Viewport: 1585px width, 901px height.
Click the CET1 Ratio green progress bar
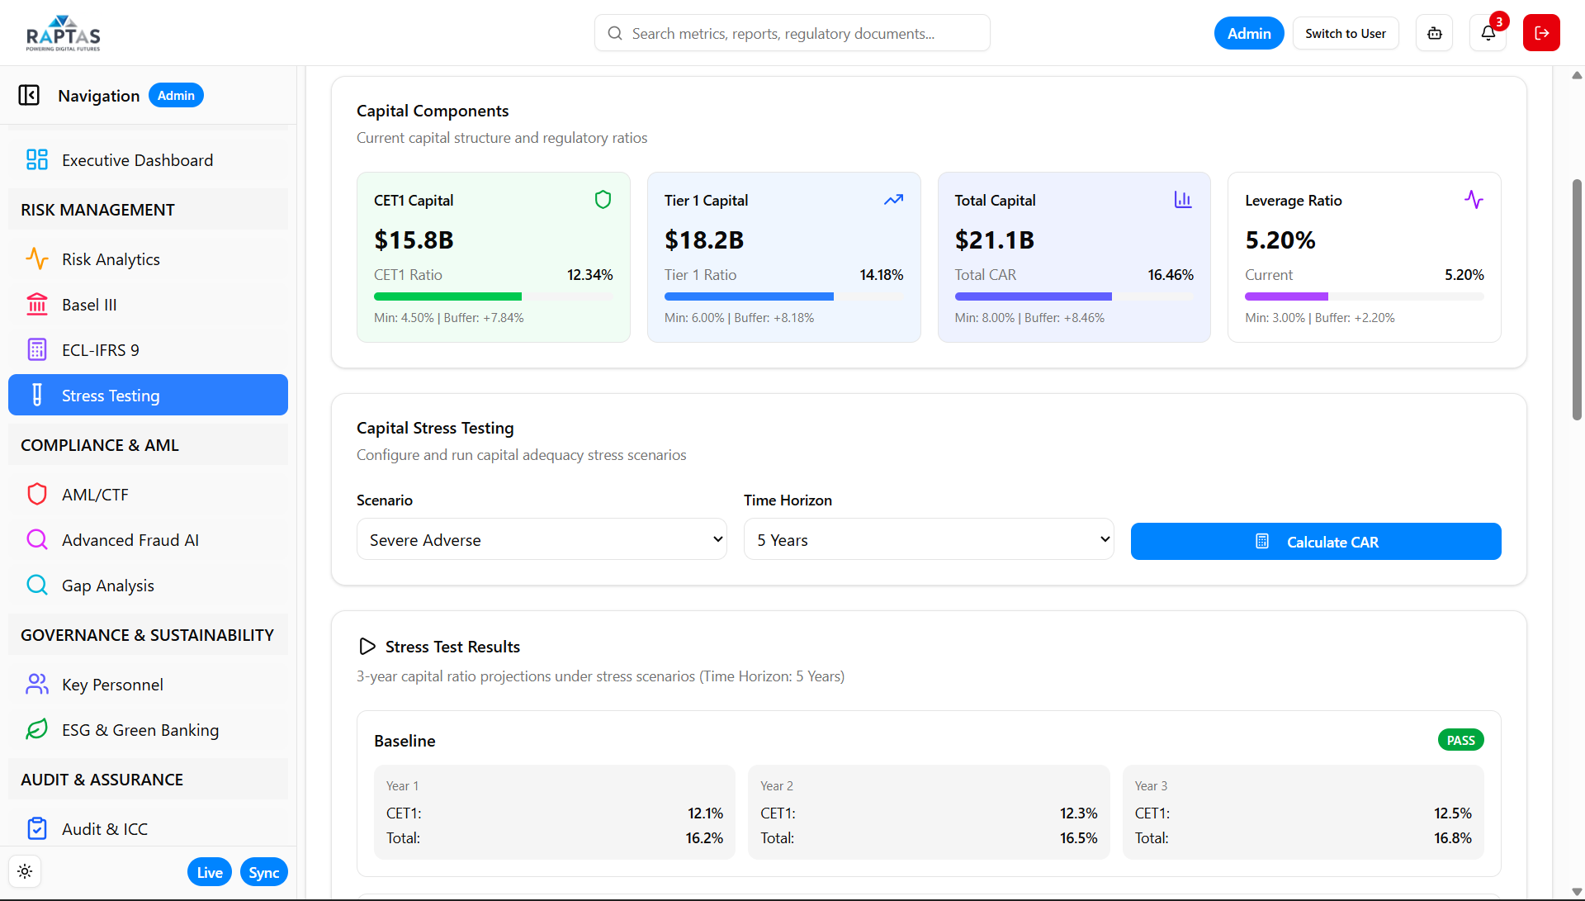[447, 296]
